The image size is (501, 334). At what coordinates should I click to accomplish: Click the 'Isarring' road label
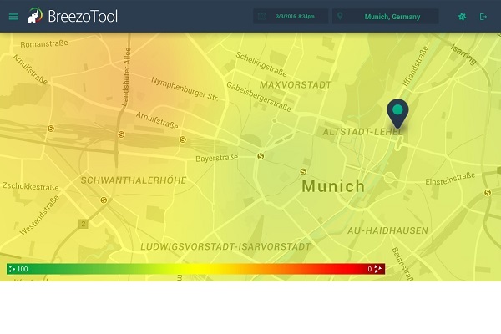[463, 54]
